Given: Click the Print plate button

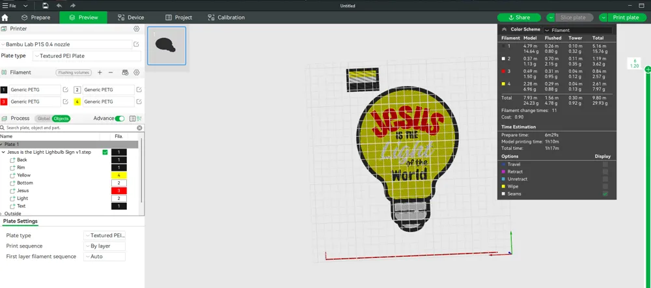Looking at the screenshot, I should (x=627, y=18).
